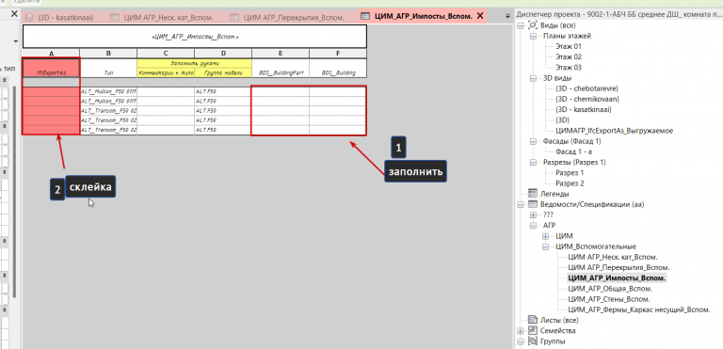This screenshot has height=349, width=723.
Task: Select the ЦИМ_АГР_Импосты_Вспом. tab
Action: pos(422,16)
